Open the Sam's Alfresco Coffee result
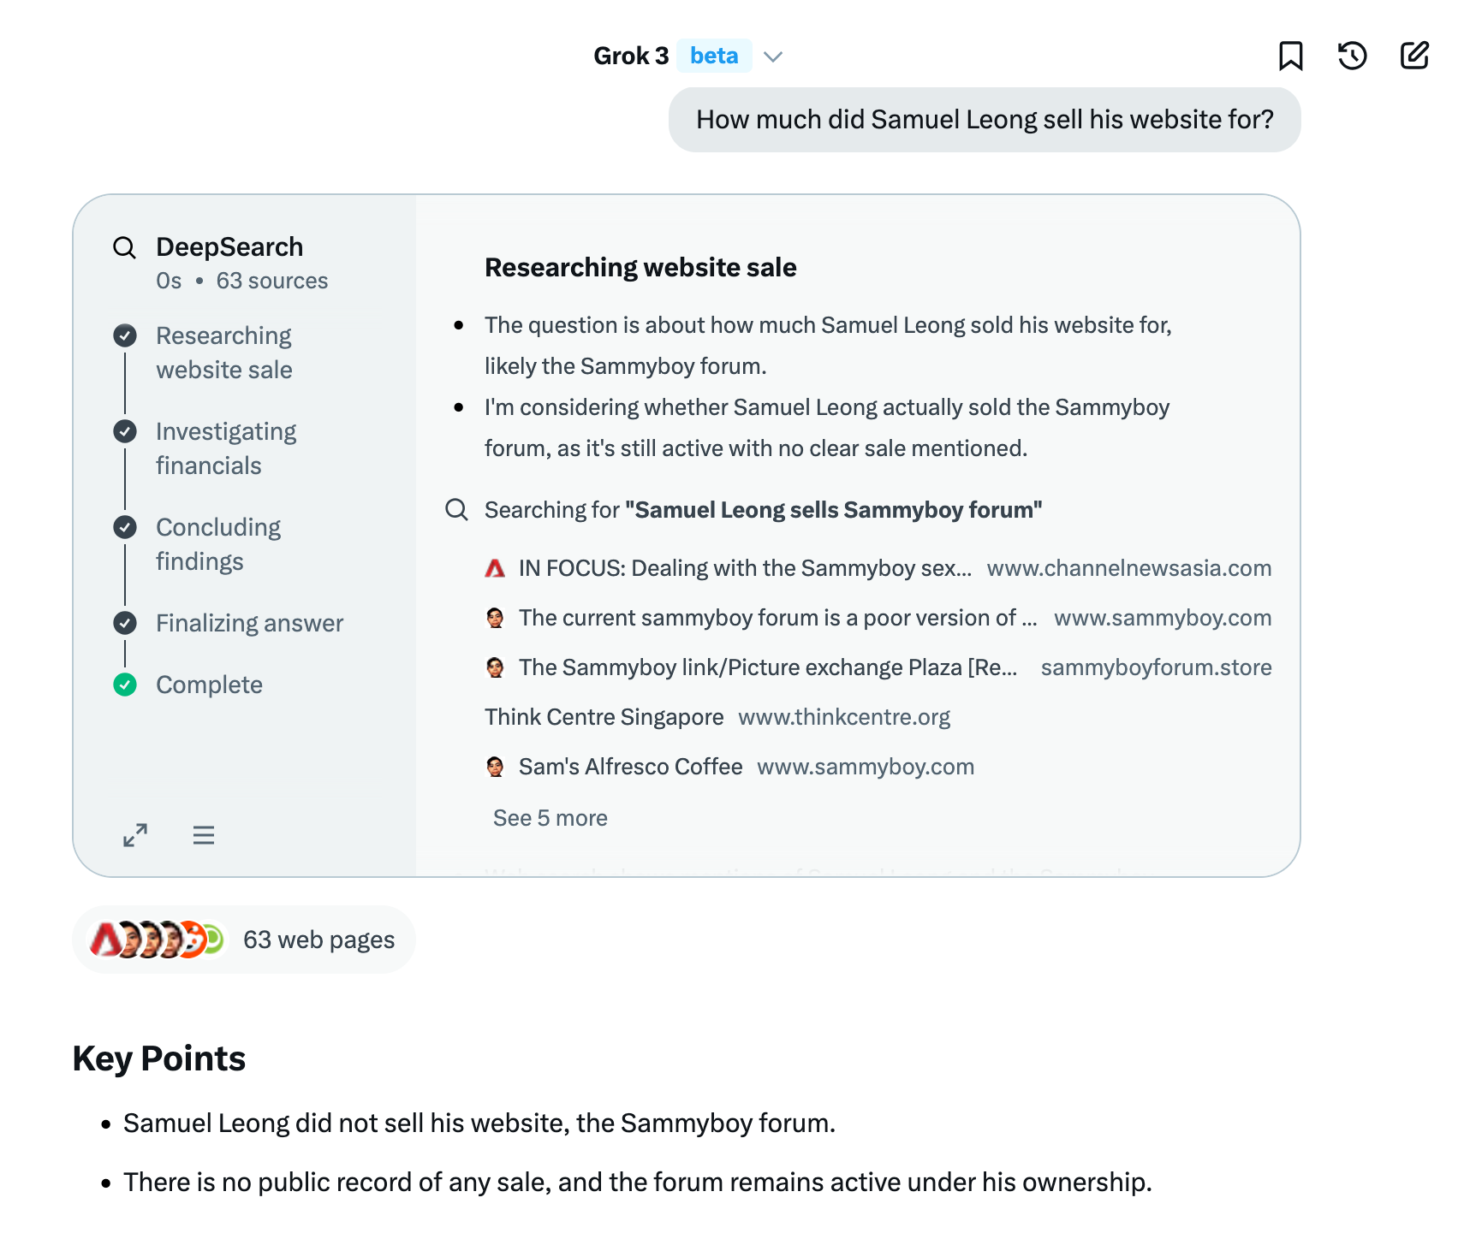1464x1239 pixels. click(630, 767)
